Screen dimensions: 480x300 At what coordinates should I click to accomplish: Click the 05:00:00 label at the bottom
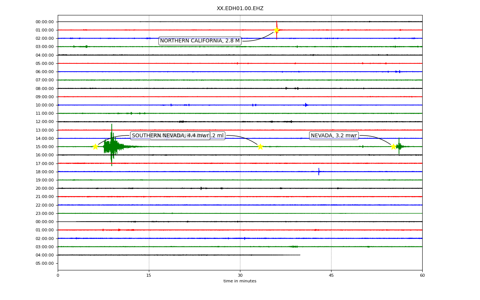(x=45, y=263)
